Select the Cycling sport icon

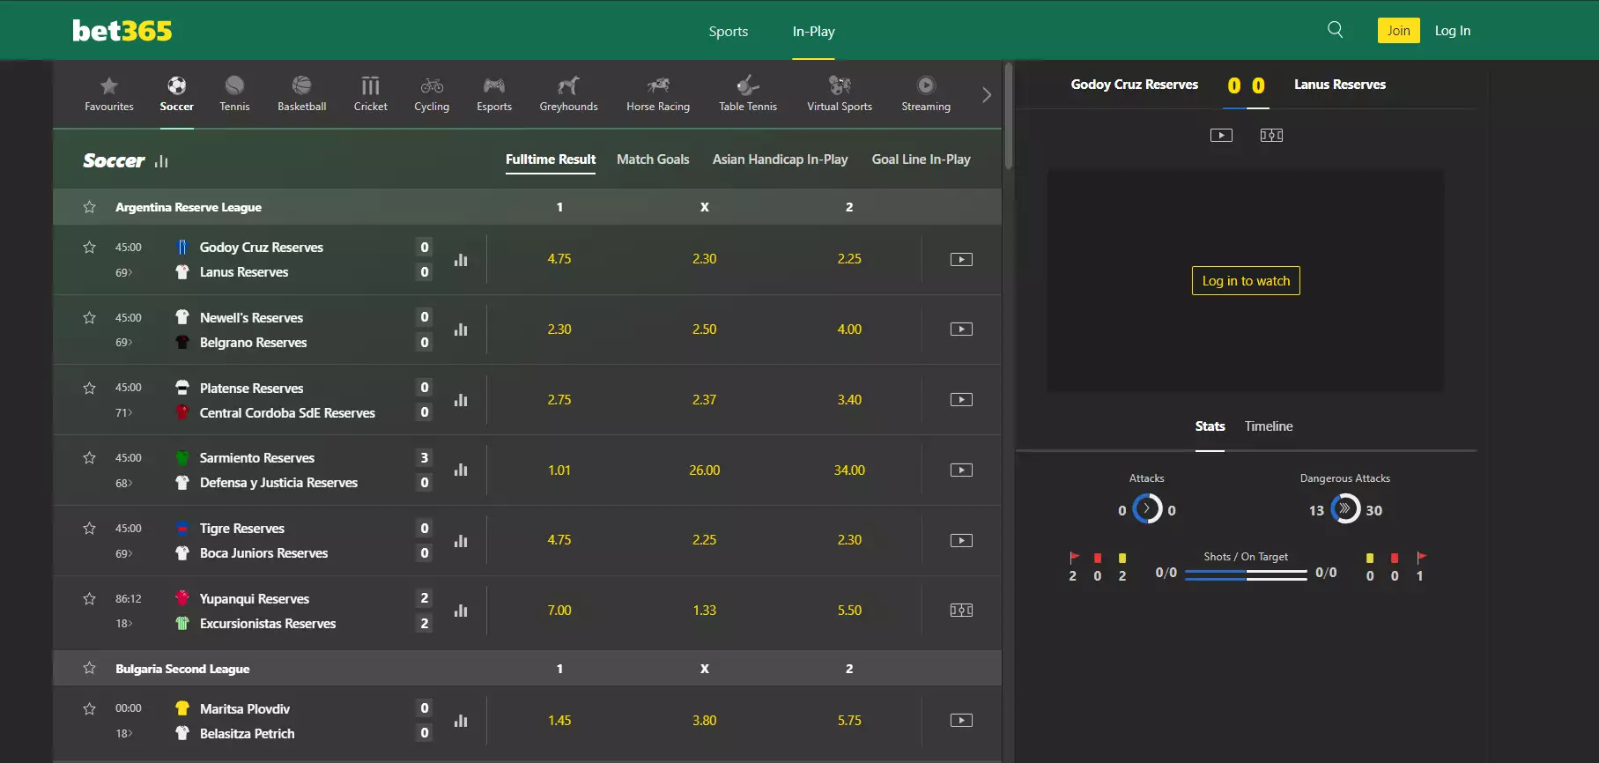pos(432,85)
